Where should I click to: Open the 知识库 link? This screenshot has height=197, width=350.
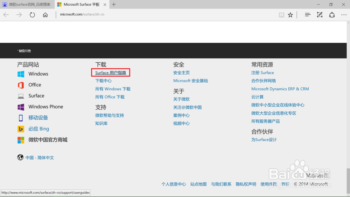(101, 124)
